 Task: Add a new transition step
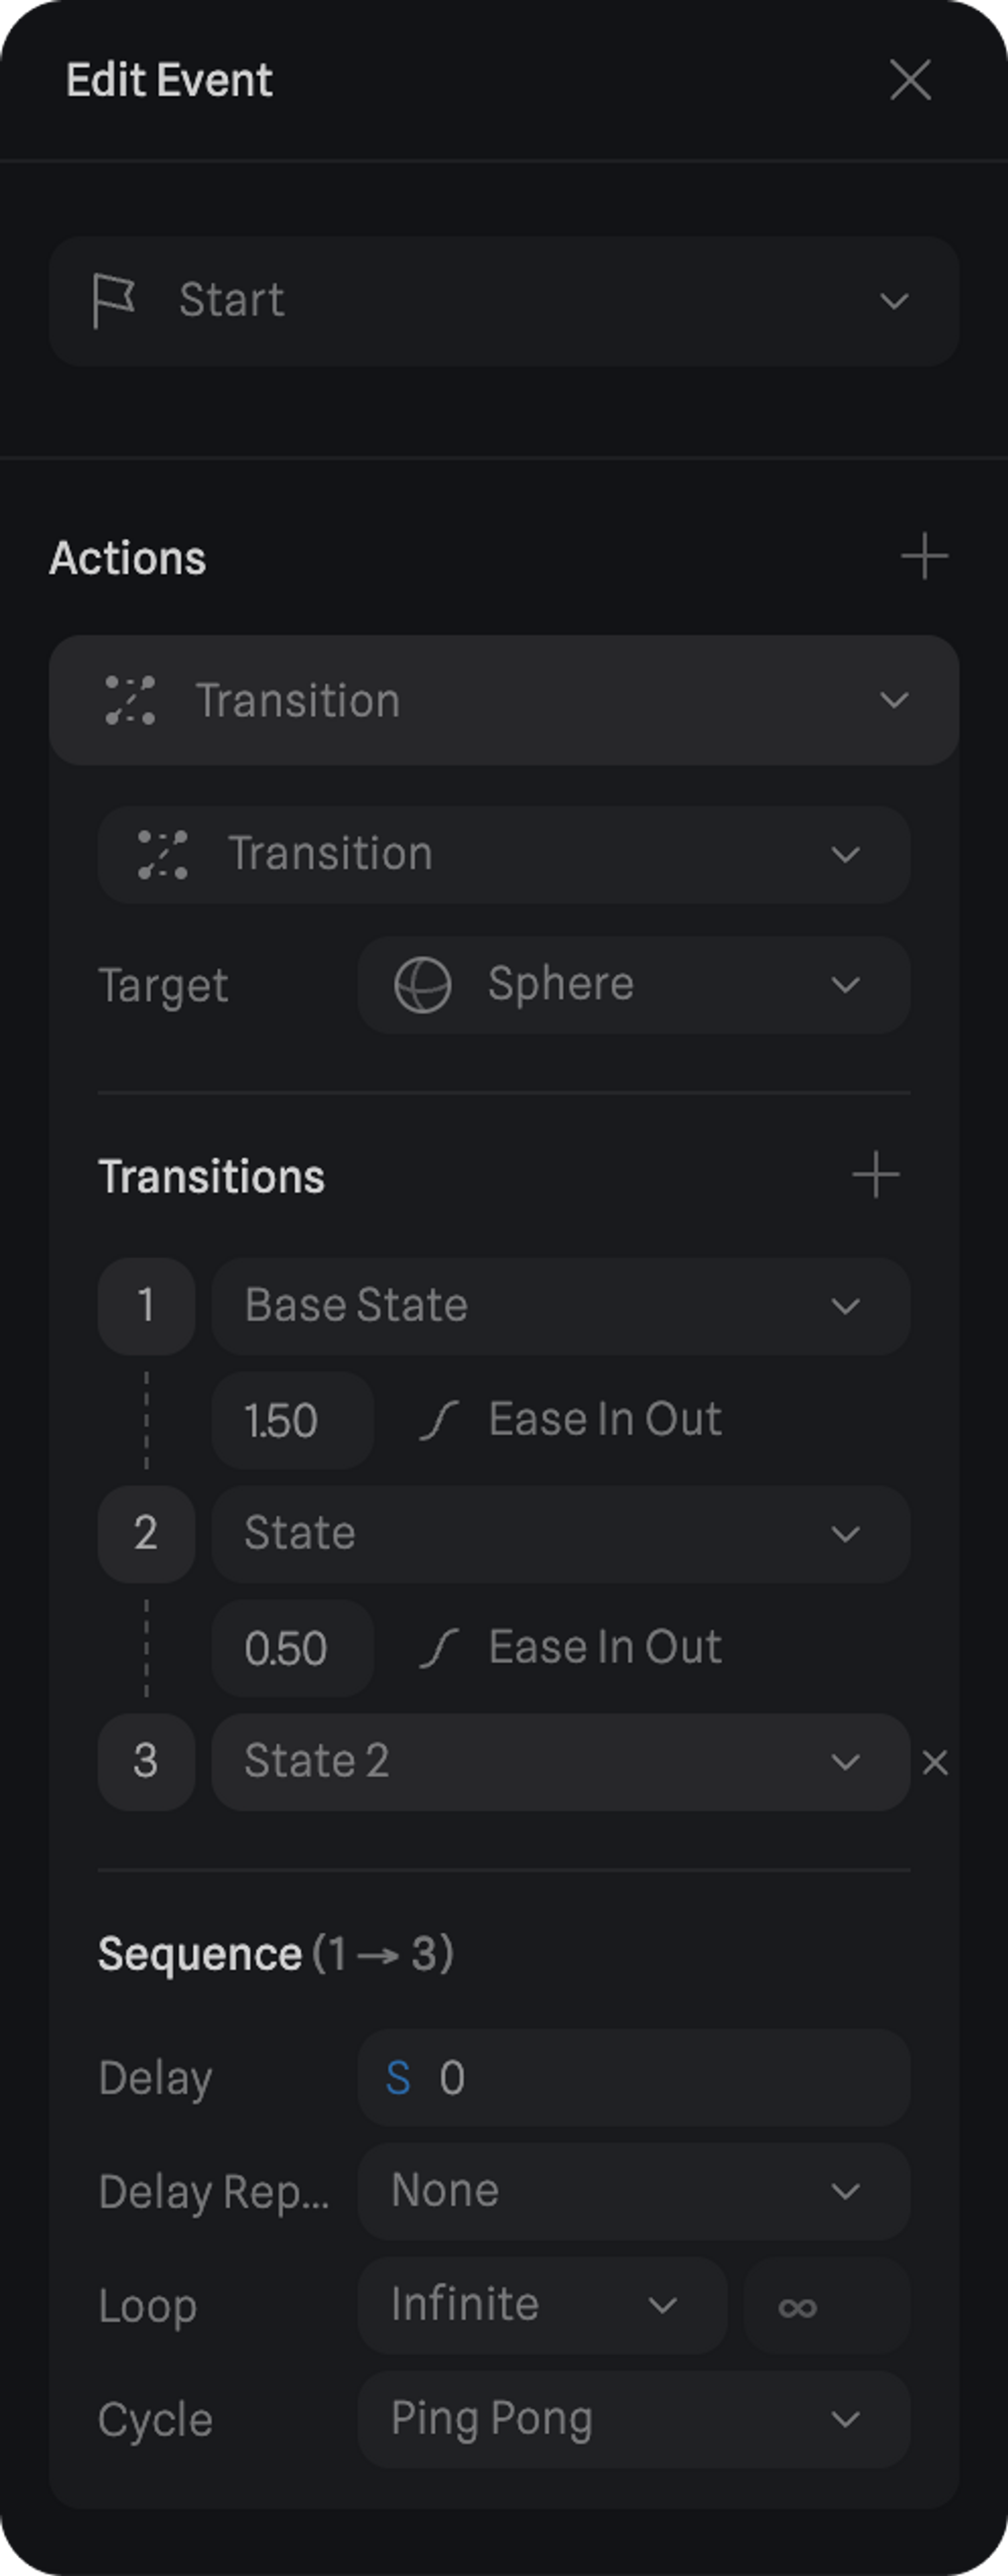pyautogui.click(x=875, y=1175)
